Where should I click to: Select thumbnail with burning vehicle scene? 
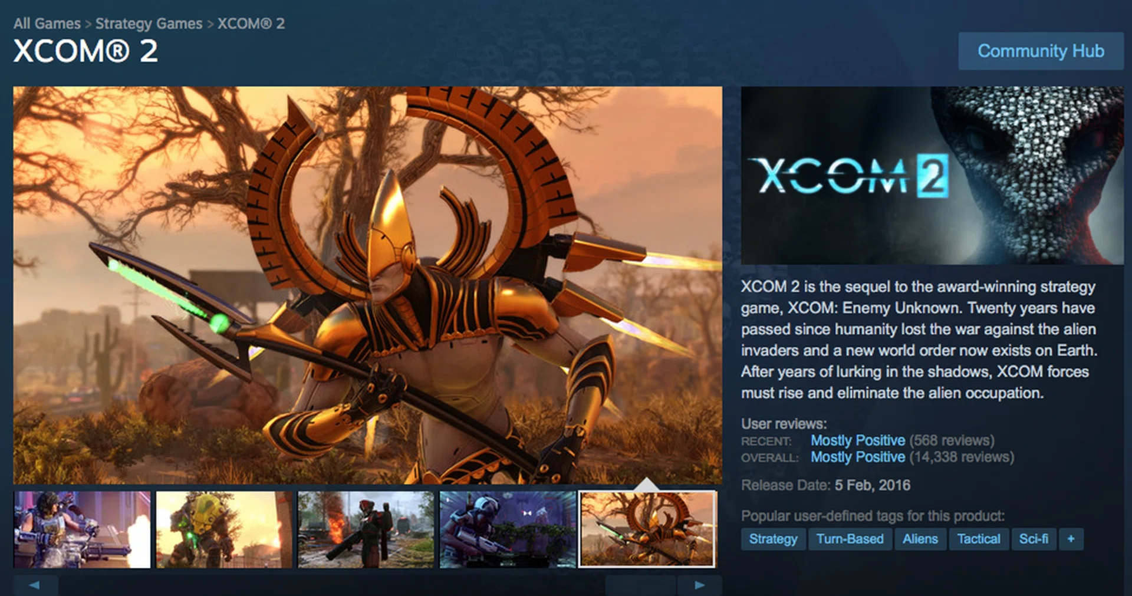coord(366,529)
